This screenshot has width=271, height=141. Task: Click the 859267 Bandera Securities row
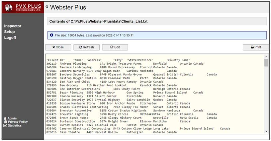coord(132,75)
